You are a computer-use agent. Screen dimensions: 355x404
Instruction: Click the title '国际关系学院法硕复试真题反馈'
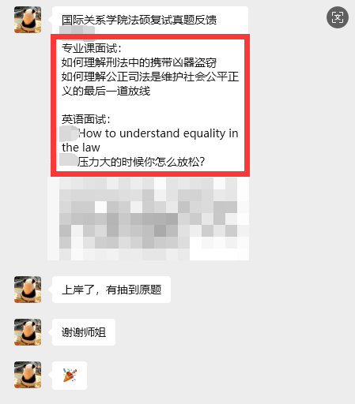click(x=139, y=20)
